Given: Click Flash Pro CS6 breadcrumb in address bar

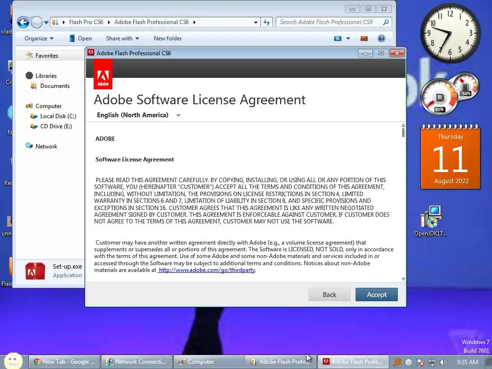Looking at the screenshot, I should coord(86,22).
